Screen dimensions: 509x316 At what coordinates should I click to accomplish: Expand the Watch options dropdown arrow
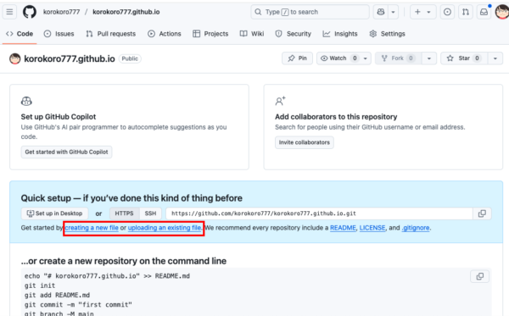365,58
